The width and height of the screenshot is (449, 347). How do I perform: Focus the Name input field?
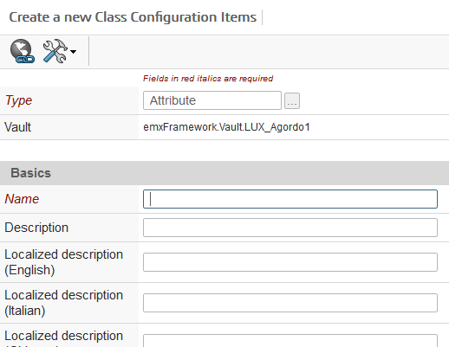[x=290, y=199]
